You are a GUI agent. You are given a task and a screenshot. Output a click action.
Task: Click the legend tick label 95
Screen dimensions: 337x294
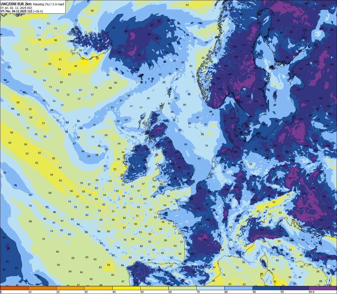(282, 292)
